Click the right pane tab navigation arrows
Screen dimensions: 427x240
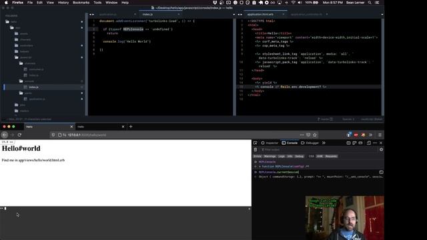tap(240, 15)
